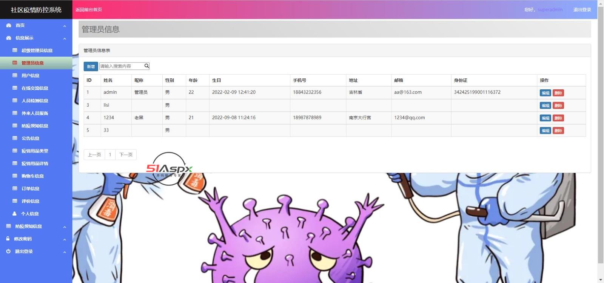Click the table icon next to 超级管理员信息

pyautogui.click(x=15, y=50)
